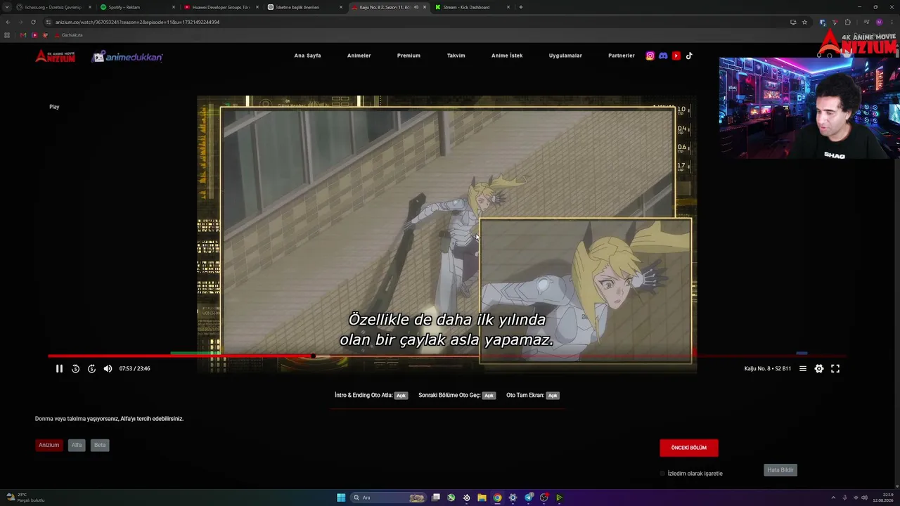900x506 pixels.
Task: Switch to the lichess.org tab
Action: click(x=53, y=7)
